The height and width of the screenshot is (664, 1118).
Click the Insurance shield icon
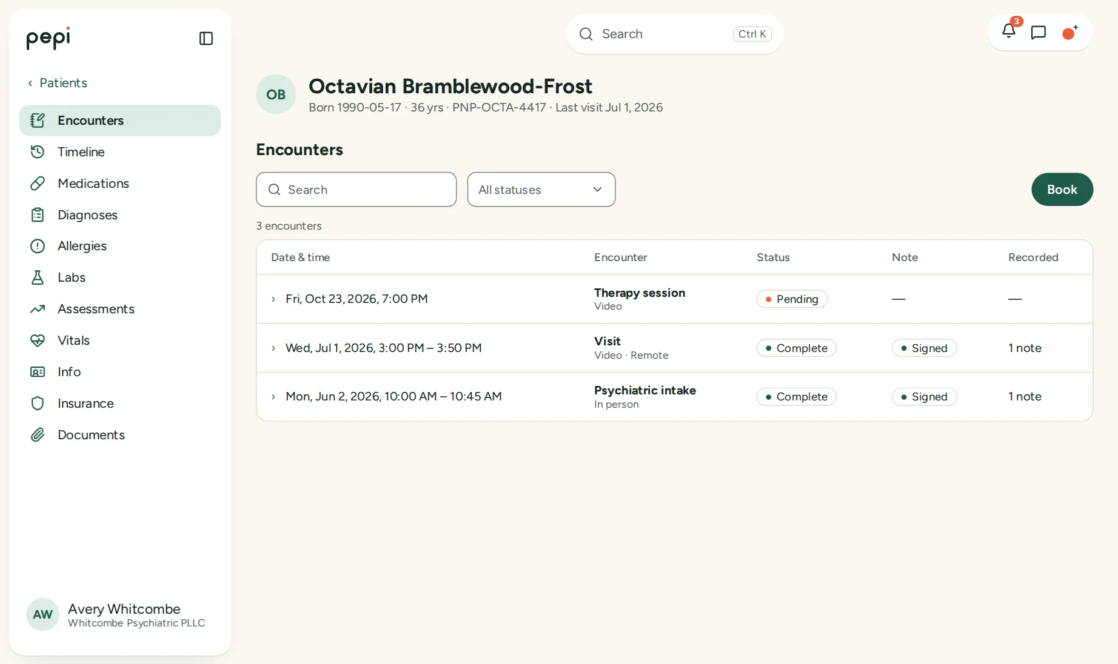38,403
